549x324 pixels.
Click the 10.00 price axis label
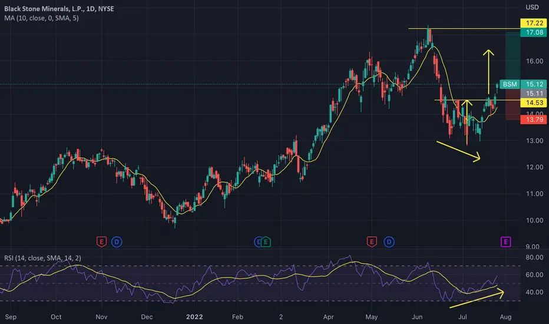tap(534, 220)
